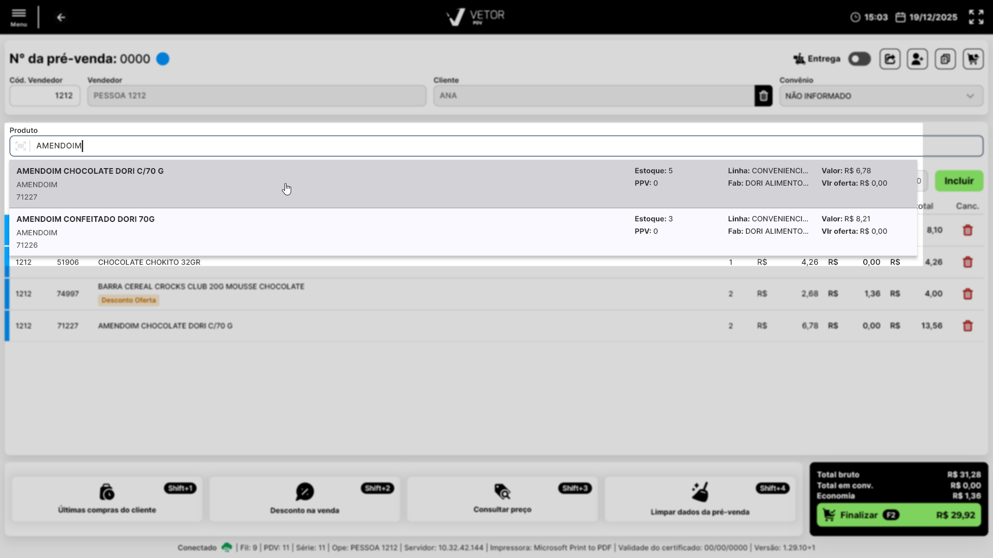Click the barcode scanner icon in Produto field
This screenshot has height=558, width=993.
point(21,146)
